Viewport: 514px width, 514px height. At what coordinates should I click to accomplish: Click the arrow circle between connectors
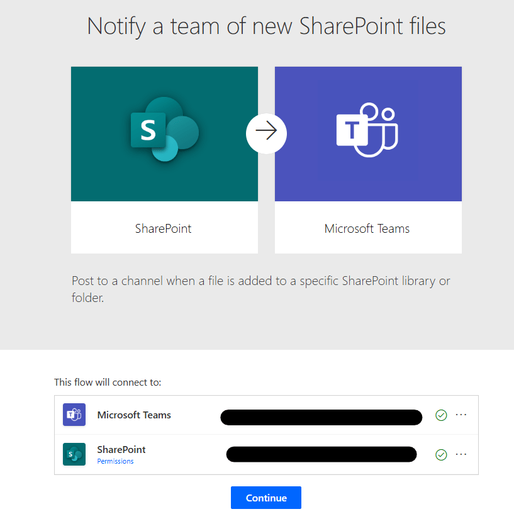point(266,131)
